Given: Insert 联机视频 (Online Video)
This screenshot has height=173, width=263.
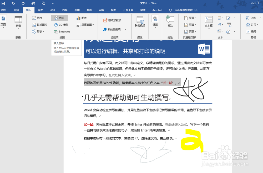Looking at the screenshot, I should tap(140, 22).
